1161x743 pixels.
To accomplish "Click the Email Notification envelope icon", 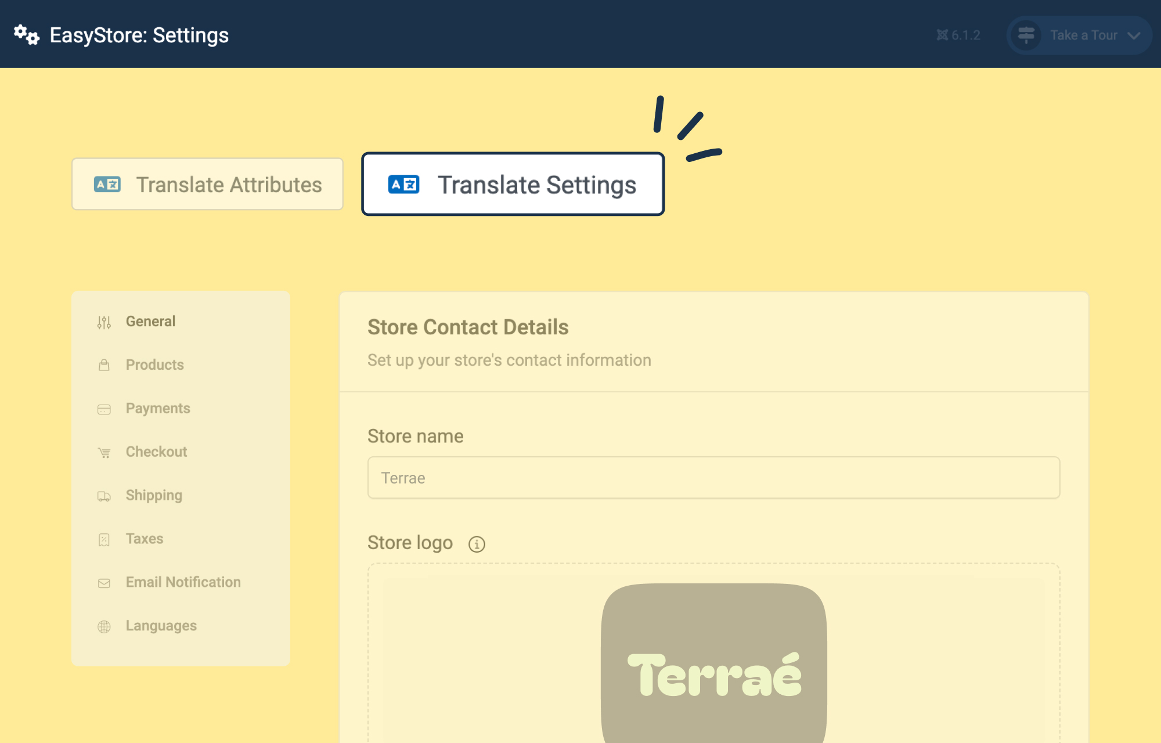I will pyautogui.click(x=104, y=583).
